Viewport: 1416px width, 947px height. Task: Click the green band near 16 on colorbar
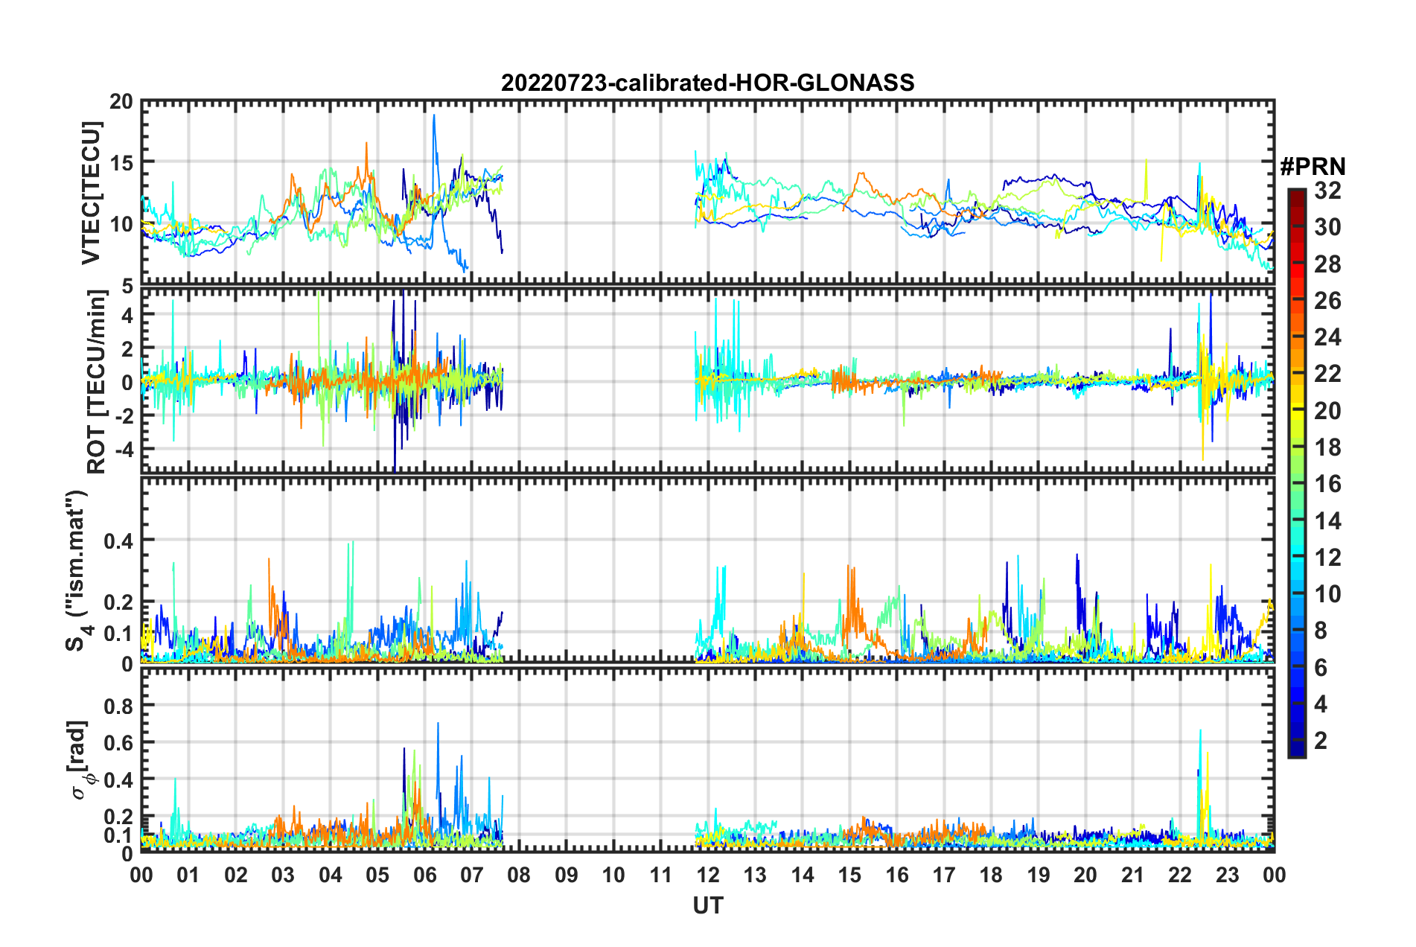1296,484
